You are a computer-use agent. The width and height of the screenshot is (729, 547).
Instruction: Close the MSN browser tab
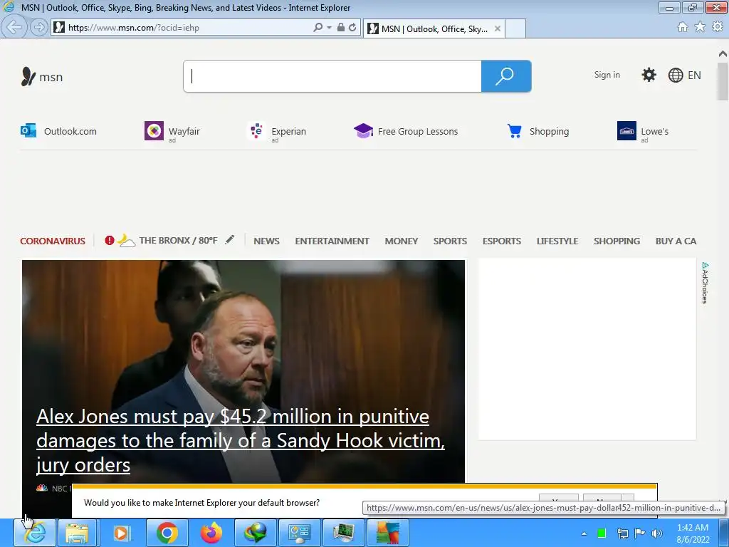click(x=498, y=28)
